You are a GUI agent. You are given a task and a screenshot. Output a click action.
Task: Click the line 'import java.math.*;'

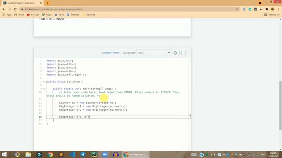coord(61,71)
